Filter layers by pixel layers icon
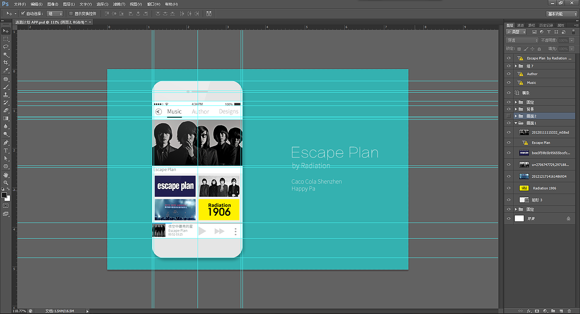Image resolution: width=580 pixels, height=314 pixels. (535, 32)
